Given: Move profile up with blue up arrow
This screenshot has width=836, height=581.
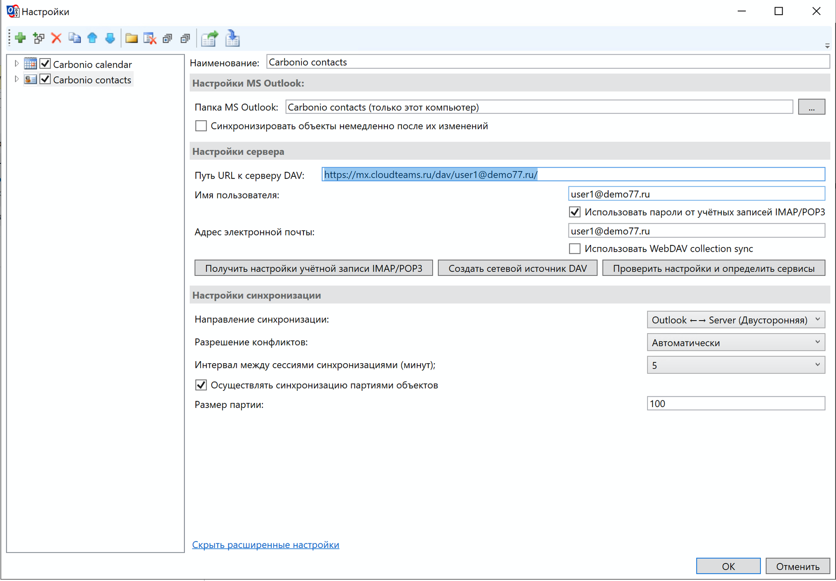Looking at the screenshot, I should coord(92,38).
